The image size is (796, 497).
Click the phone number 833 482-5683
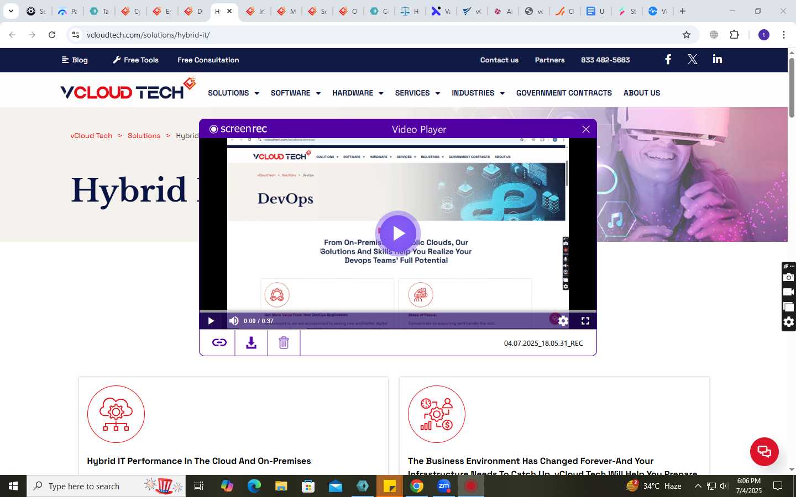click(605, 60)
